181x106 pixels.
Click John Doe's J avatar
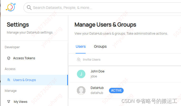(x=81, y=74)
